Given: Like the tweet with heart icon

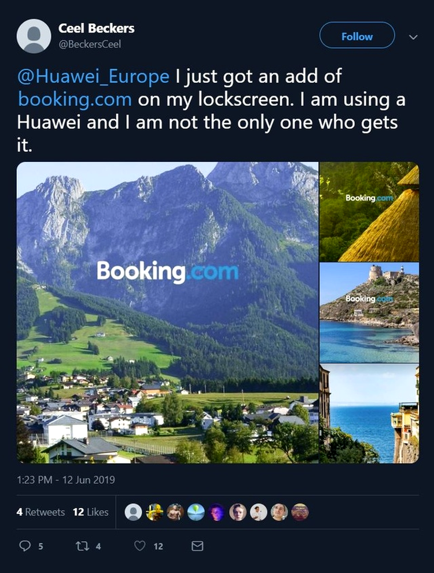Looking at the screenshot, I should (139, 546).
